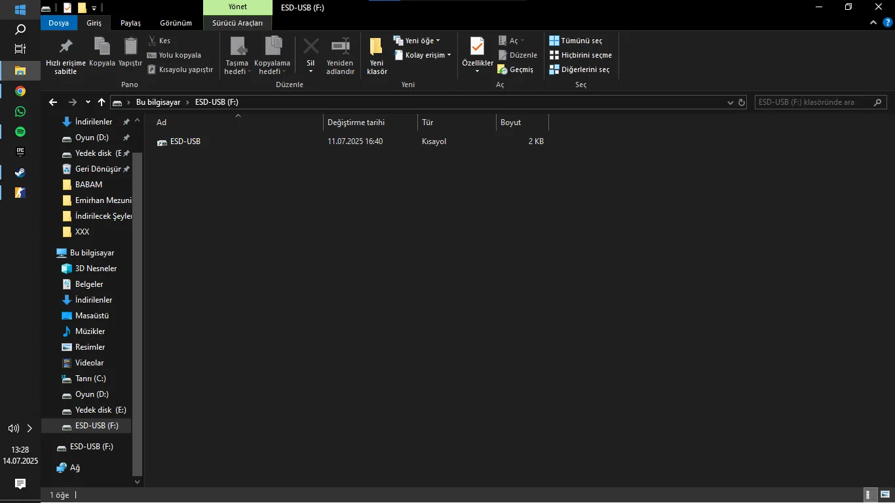Select Geri Dönüşüm in Quick access

pos(98,169)
